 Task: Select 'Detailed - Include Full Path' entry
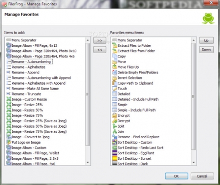138,99
